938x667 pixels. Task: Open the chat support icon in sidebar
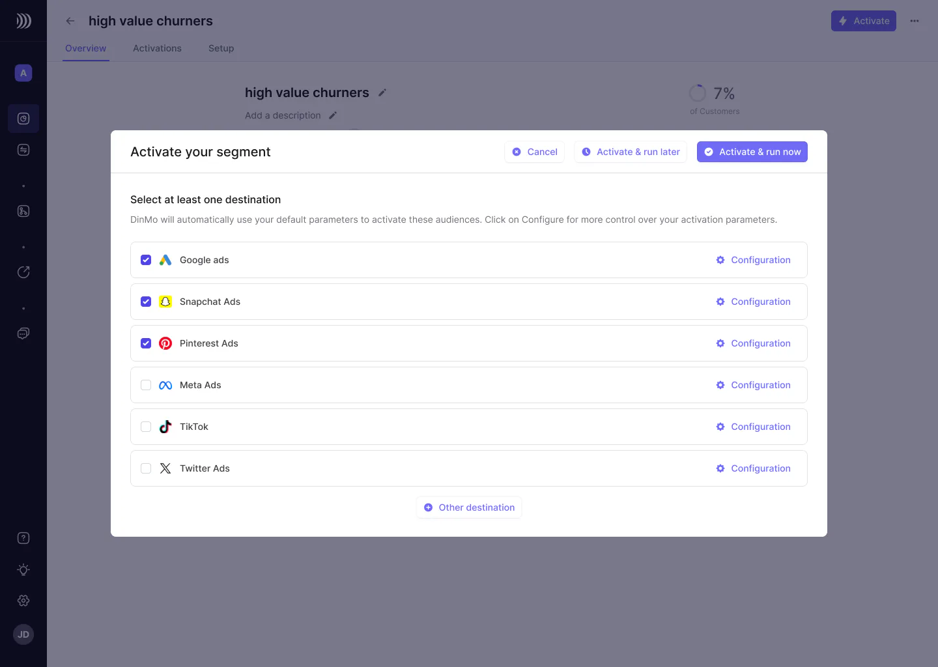[23, 333]
